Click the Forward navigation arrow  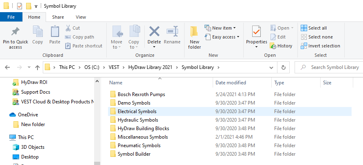coord(20,67)
